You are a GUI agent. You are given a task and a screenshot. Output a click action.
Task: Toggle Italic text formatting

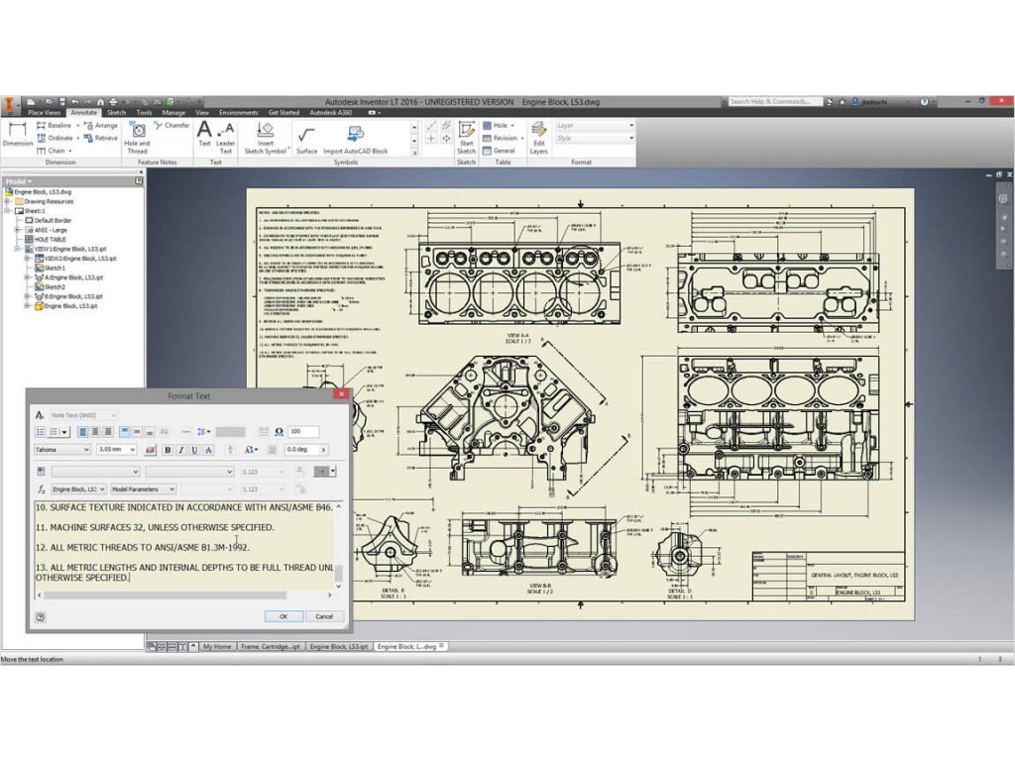(x=180, y=450)
